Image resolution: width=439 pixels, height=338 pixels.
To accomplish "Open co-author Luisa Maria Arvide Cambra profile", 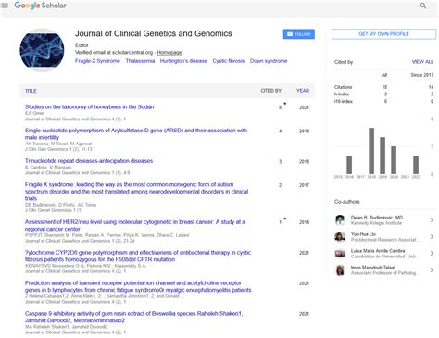I will (x=378, y=251).
